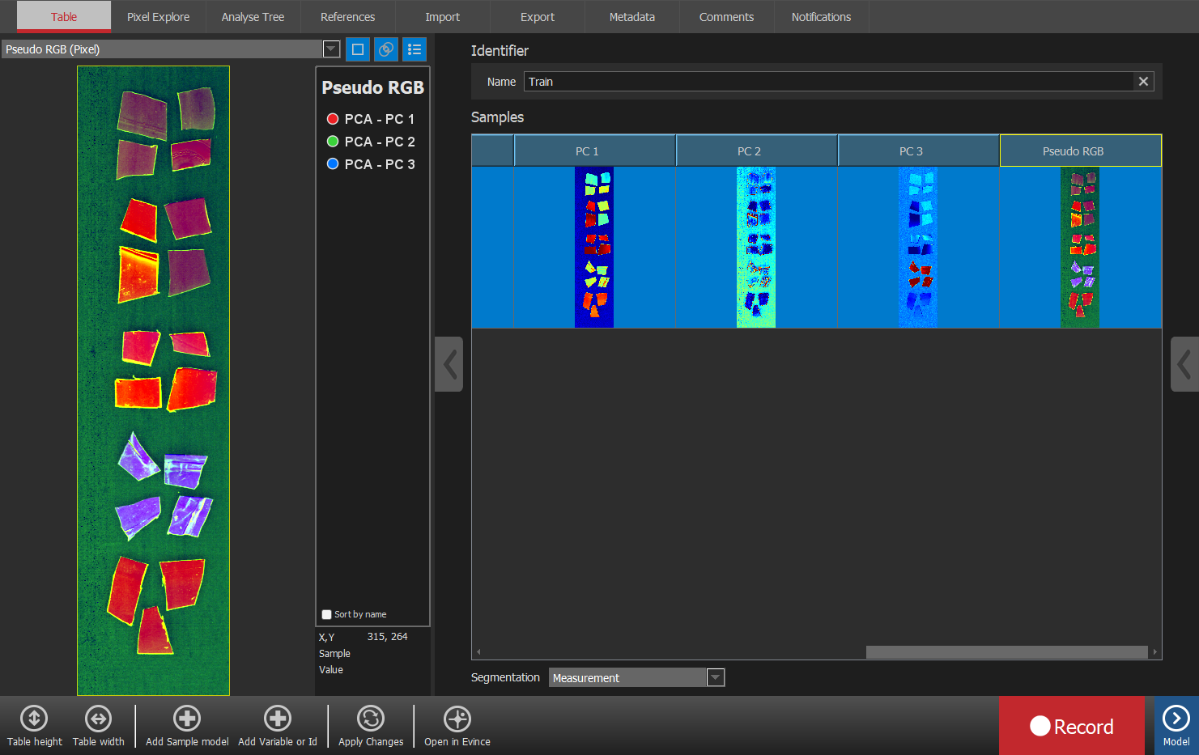Open in Evince icon

pos(457,719)
